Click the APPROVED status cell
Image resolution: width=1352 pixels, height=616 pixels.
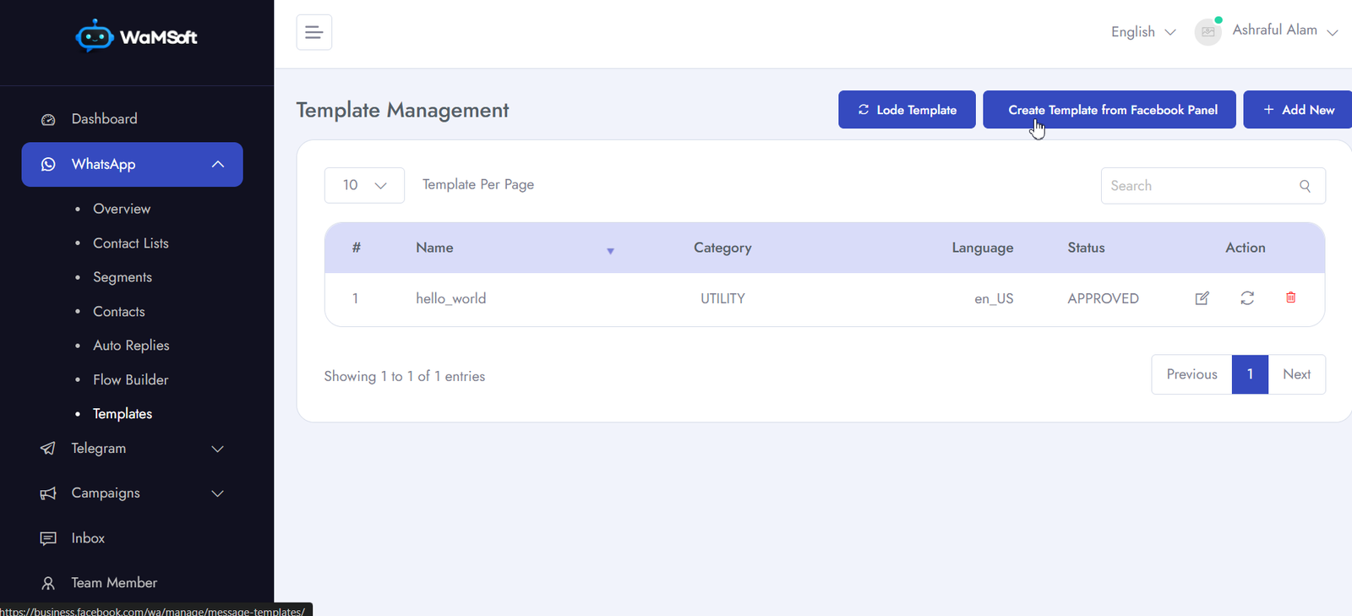click(1103, 298)
